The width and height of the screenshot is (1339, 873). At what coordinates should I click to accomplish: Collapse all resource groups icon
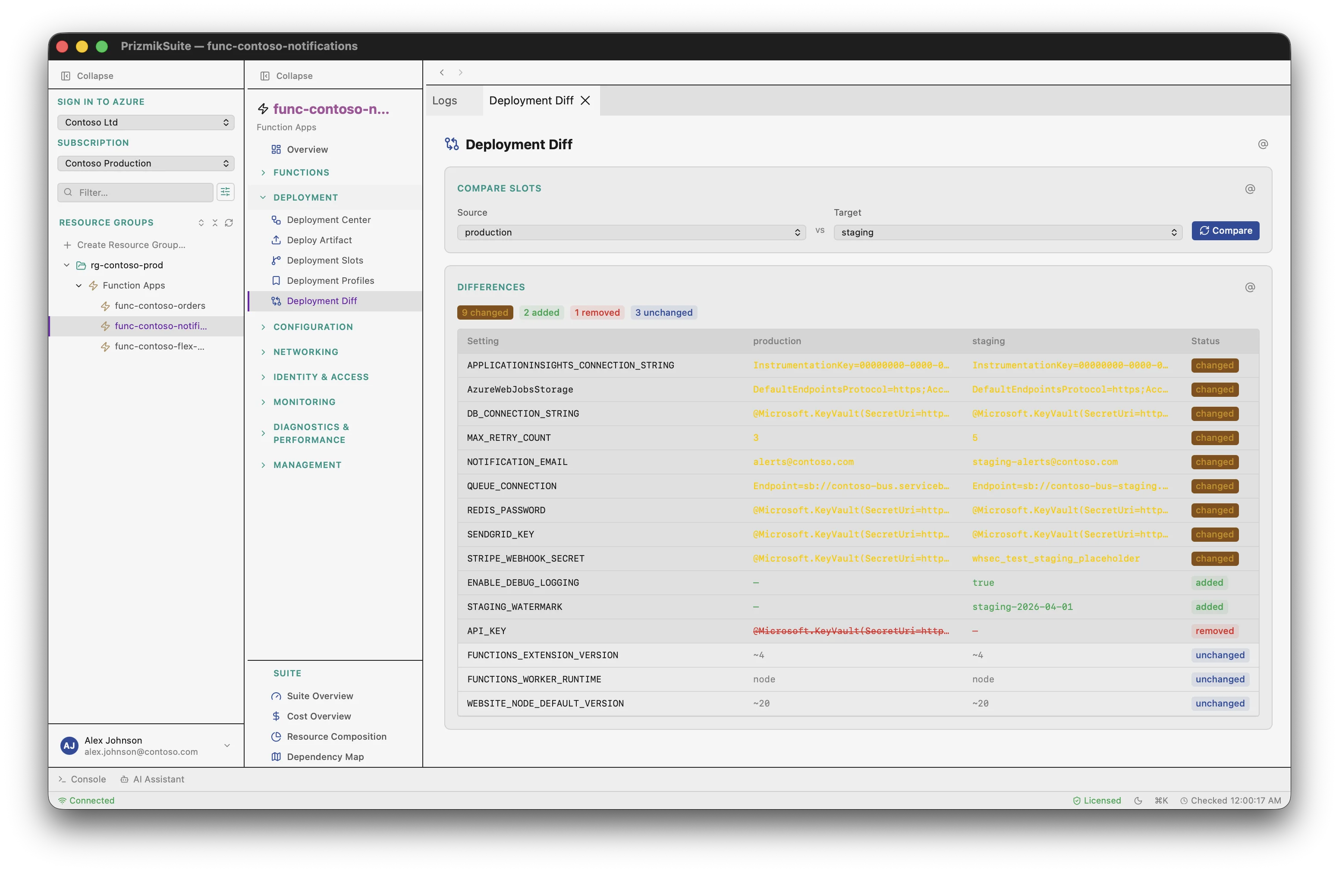pos(215,223)
